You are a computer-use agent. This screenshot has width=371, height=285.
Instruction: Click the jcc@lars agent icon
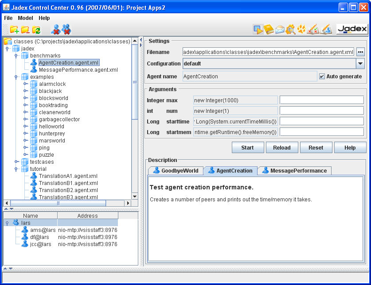pyautogui.click(x=25, y=244)
